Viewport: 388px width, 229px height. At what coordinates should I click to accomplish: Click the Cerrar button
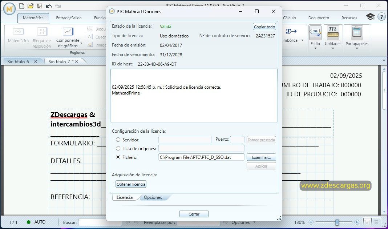[194, 214]
